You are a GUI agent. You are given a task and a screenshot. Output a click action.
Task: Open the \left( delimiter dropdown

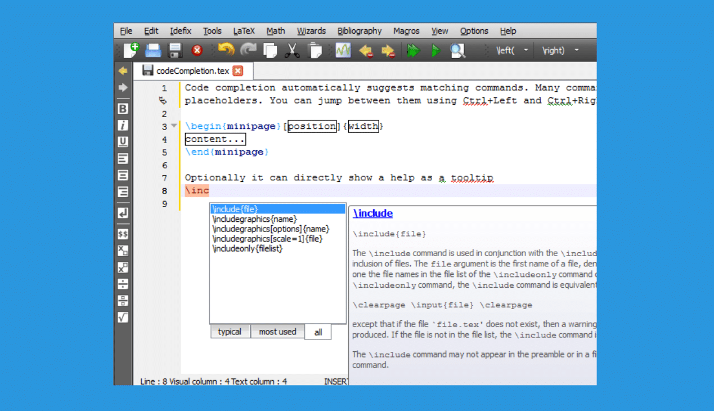click(x=526, y=50)
